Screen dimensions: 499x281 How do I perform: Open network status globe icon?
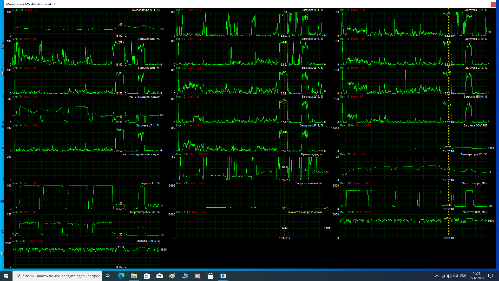(x=449, y=276)
